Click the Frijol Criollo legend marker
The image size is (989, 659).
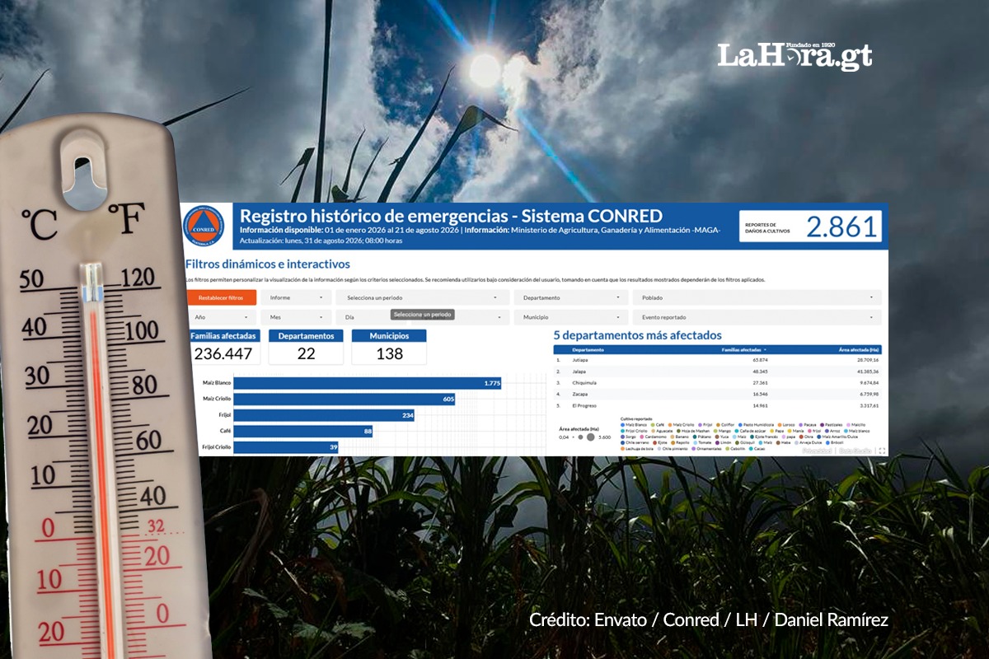tap(622, 431)
